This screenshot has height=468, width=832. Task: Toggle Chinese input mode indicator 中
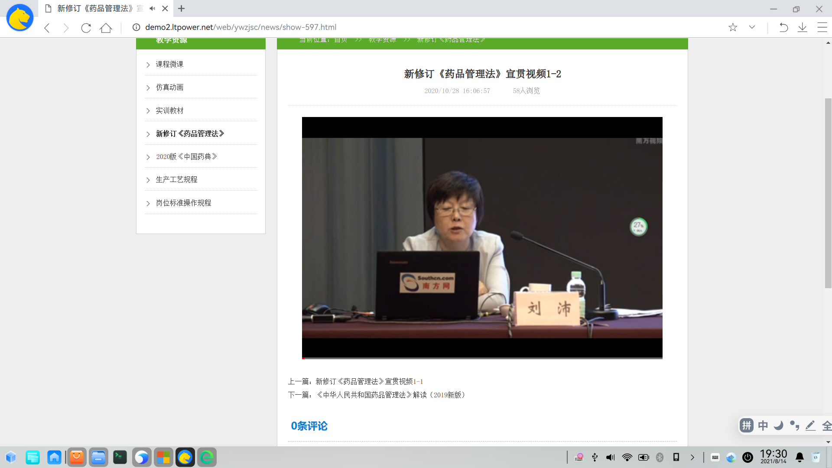763,426
